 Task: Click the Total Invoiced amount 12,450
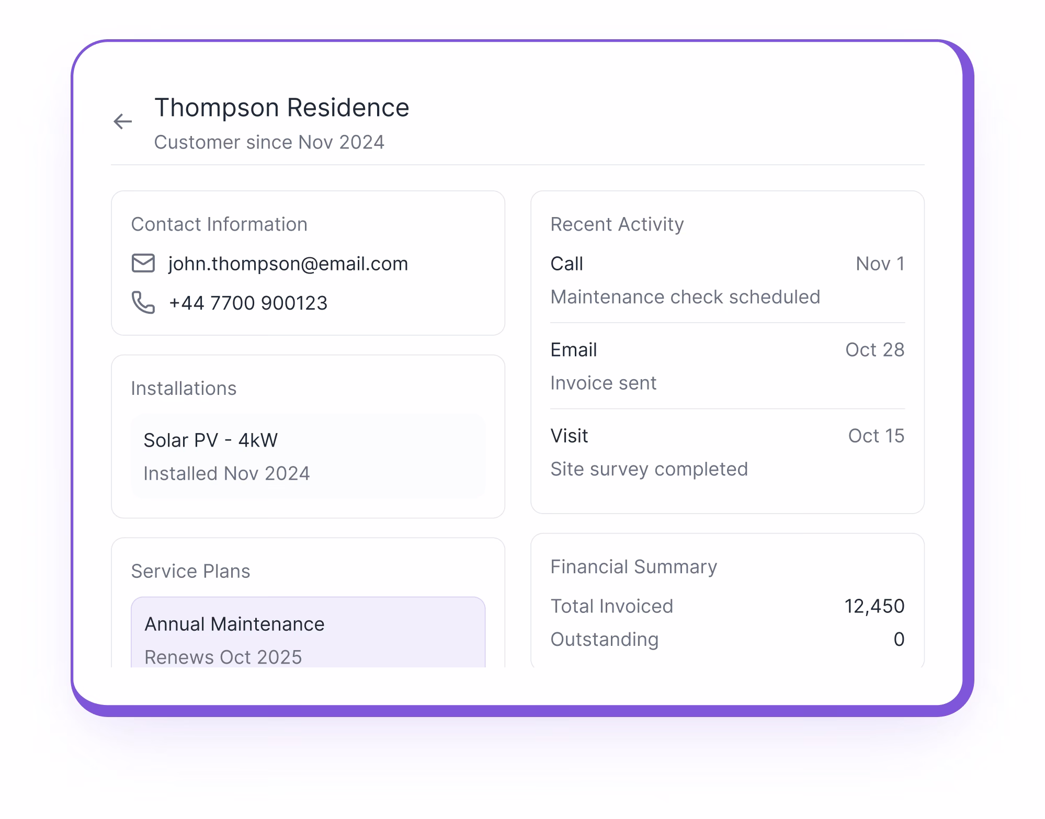pyautogui.click(x=874, y=606)
